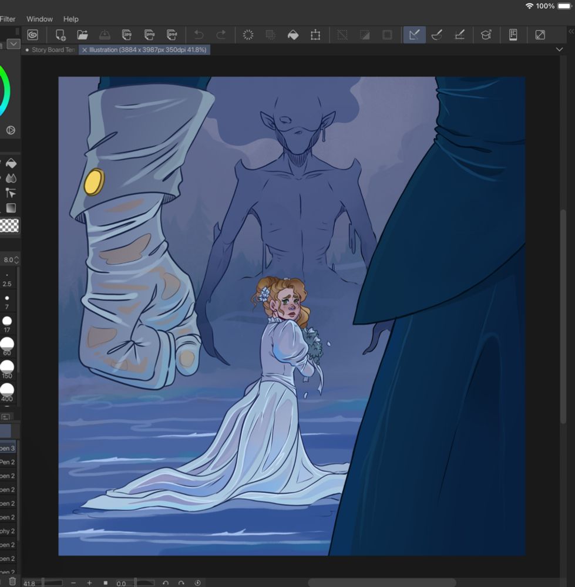Export the image using the psd icon
The image size is (575, 587).
pos(172,35)
